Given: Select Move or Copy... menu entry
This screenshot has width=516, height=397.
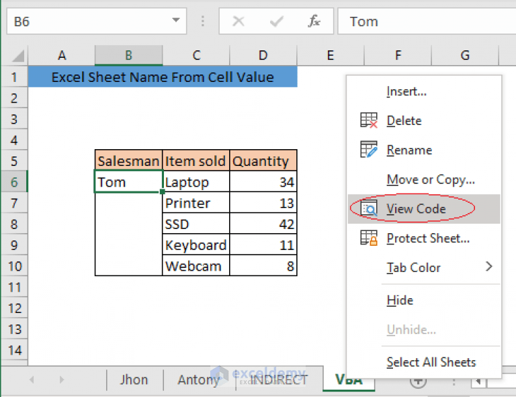Looking at the screenshot, I should (x=431, y=179).
